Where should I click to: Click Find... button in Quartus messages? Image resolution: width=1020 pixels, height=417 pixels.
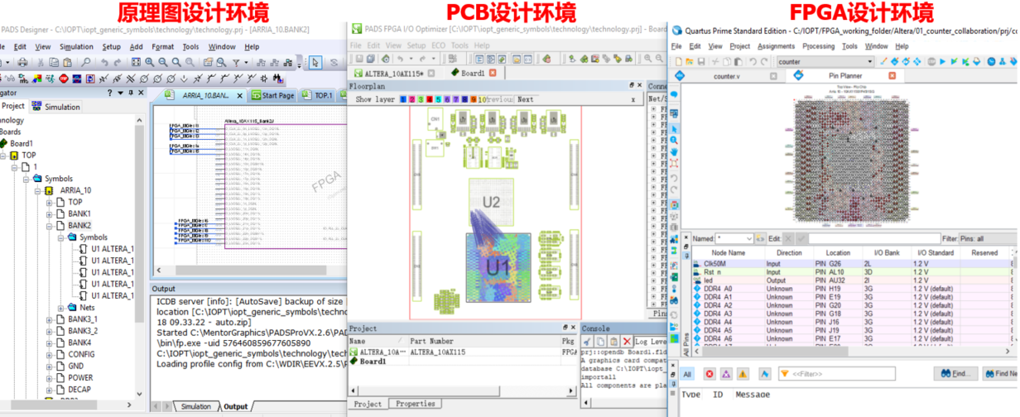pos(955,374)
